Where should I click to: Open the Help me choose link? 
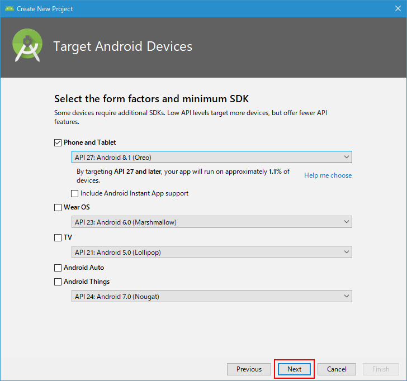coord(328,175)
